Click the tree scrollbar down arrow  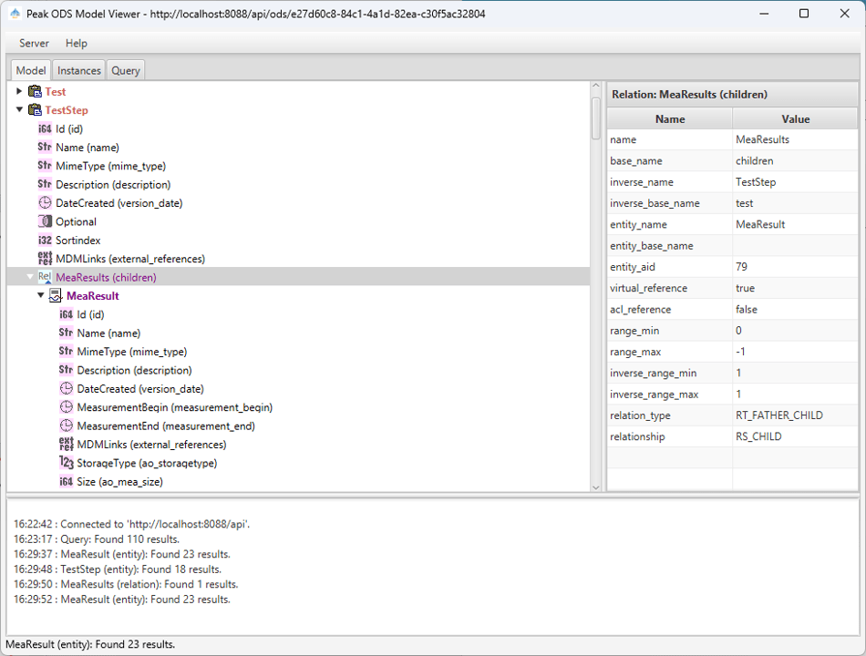click(x=596, y=487)
